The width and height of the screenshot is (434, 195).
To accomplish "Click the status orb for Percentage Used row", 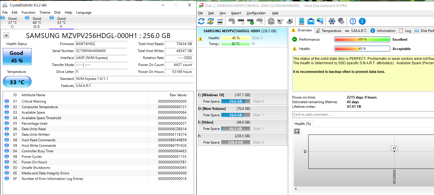I will point(7,124).
